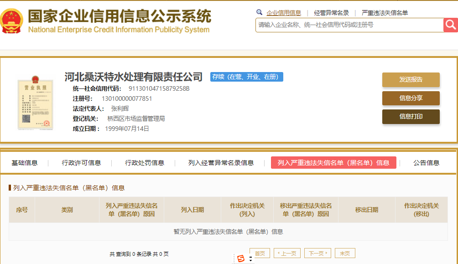This screenshot has height=264, width=458.
Task: Click the 国家企业信用信息公示系统 site title
Action: (x=120, y=16)
